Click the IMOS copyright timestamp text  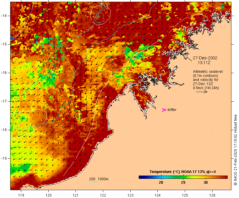pyautogui.click(x=235, y=150)
